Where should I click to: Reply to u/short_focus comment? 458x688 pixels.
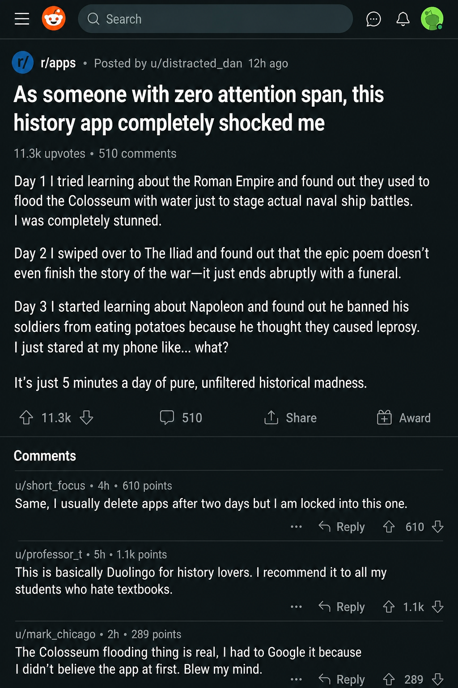(x=342, y=527)
